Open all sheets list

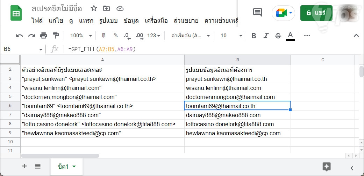(x=38, y=166)
